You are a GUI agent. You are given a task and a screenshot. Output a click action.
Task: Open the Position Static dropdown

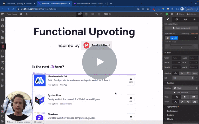click(x=185, y=88)
